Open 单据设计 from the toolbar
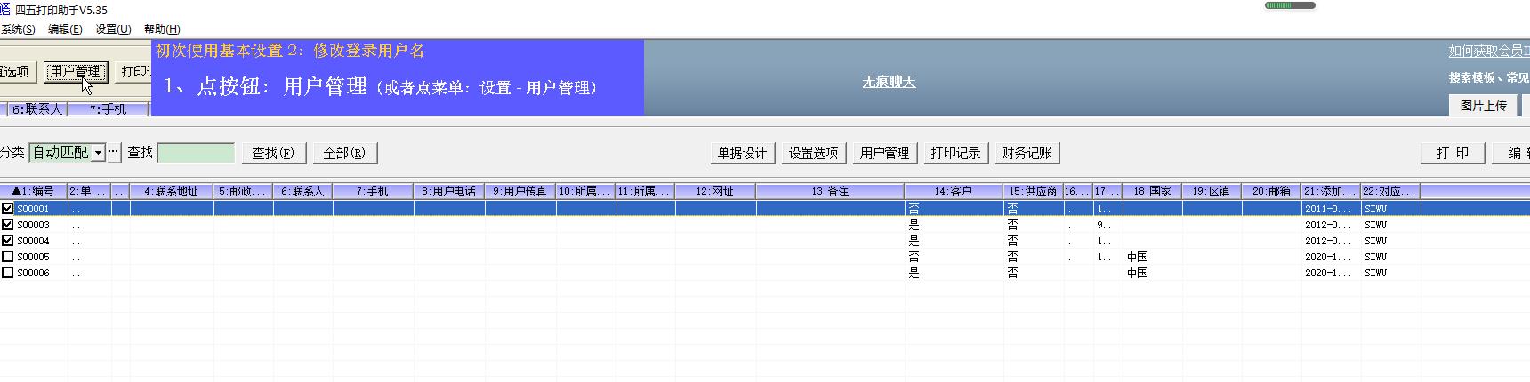Screen dimensions: 1530x382 tap(742, 153)
